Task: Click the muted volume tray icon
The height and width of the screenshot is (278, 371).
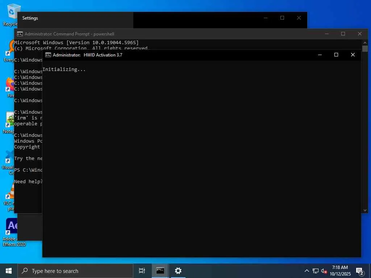Action: coord(324,271)
